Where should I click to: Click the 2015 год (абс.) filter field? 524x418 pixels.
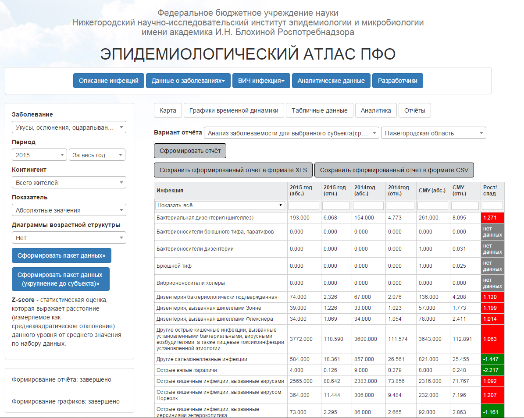point(304,205)
